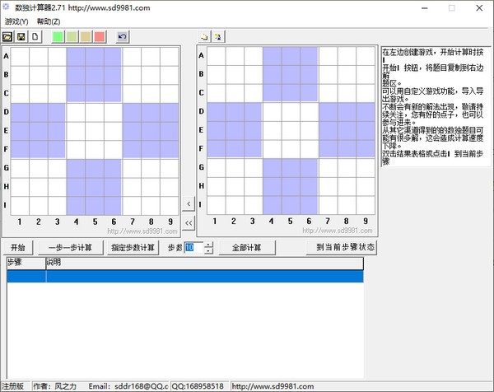Open the 帮助(Z) menu
The height and width of the screenshot is (392, 494).
pos(49,21)
